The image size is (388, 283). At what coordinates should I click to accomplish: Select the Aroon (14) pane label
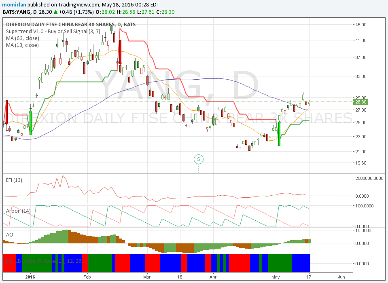pos(18,211)
